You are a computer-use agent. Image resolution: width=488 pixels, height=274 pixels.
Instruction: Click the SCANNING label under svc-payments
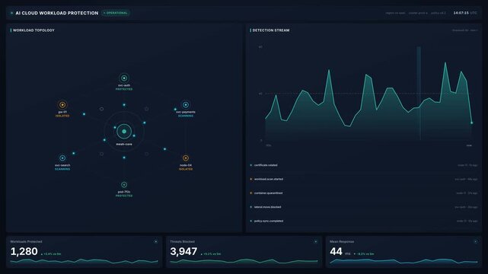click(x=186, y=116)
